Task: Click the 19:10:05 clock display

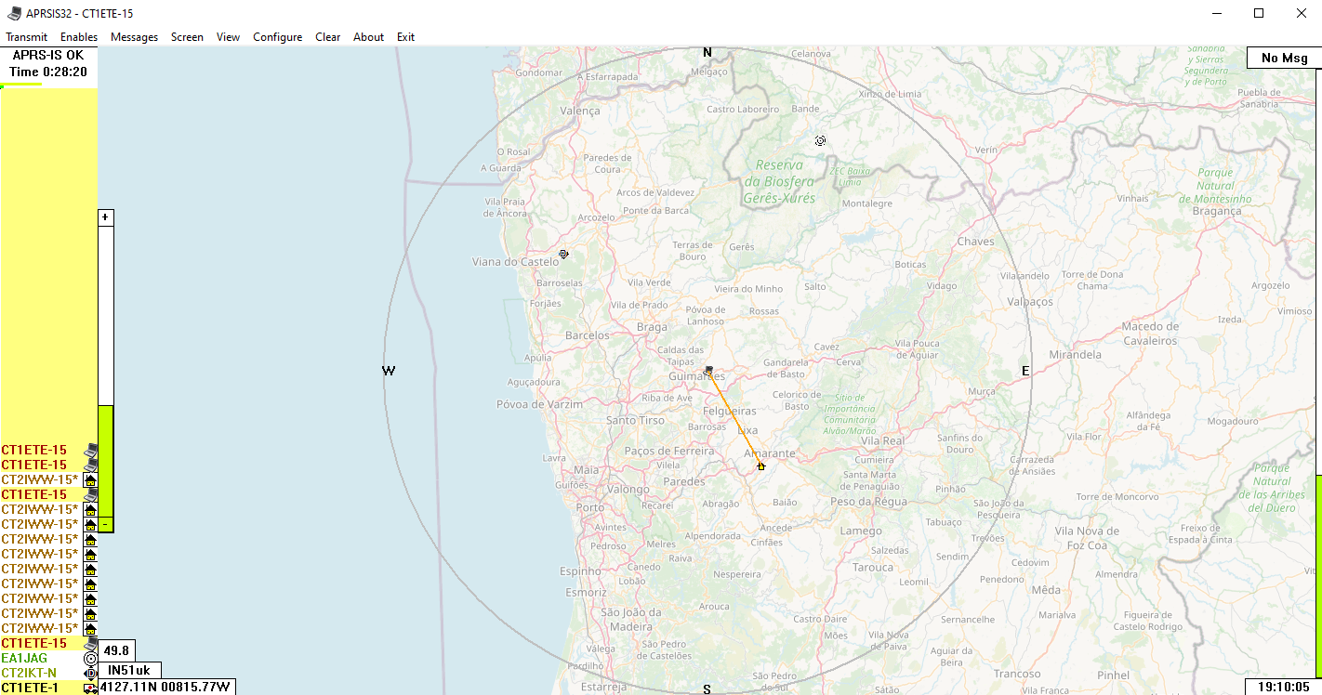Action: pos(1284,687)
